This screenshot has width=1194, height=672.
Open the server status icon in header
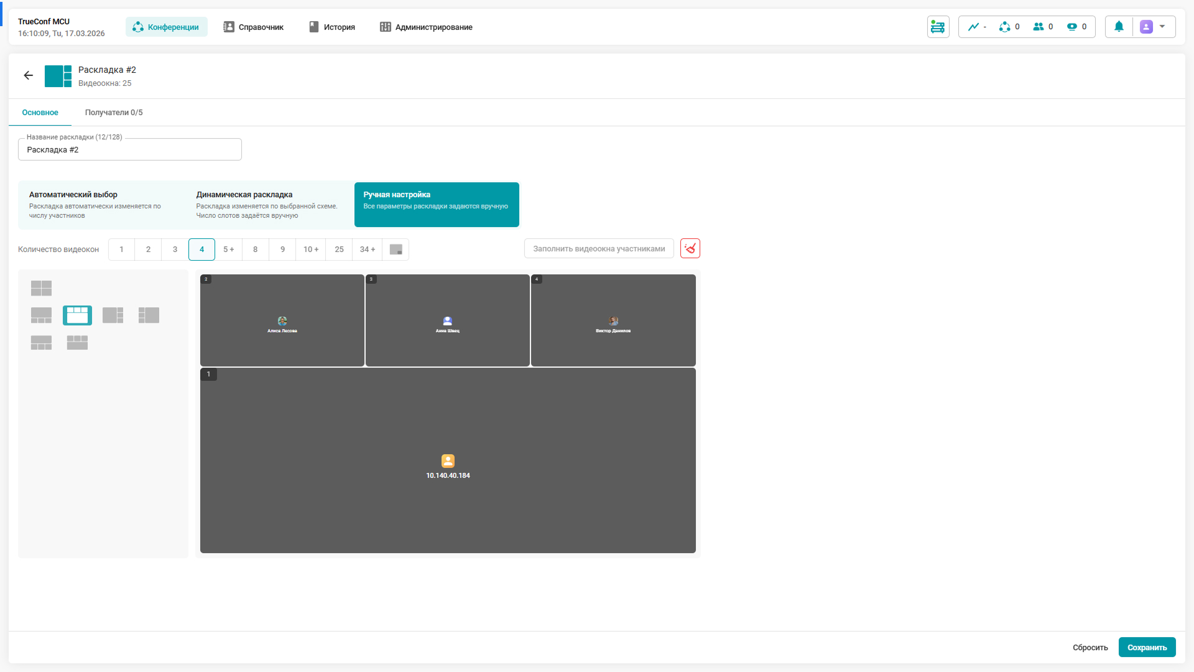point(938,27)
